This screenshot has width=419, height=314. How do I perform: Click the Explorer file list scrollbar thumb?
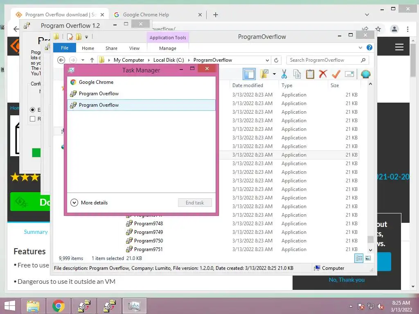pyautogui.click(x=370, y=239)
